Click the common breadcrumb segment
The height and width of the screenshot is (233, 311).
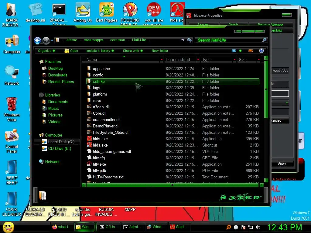pos(118,40)
